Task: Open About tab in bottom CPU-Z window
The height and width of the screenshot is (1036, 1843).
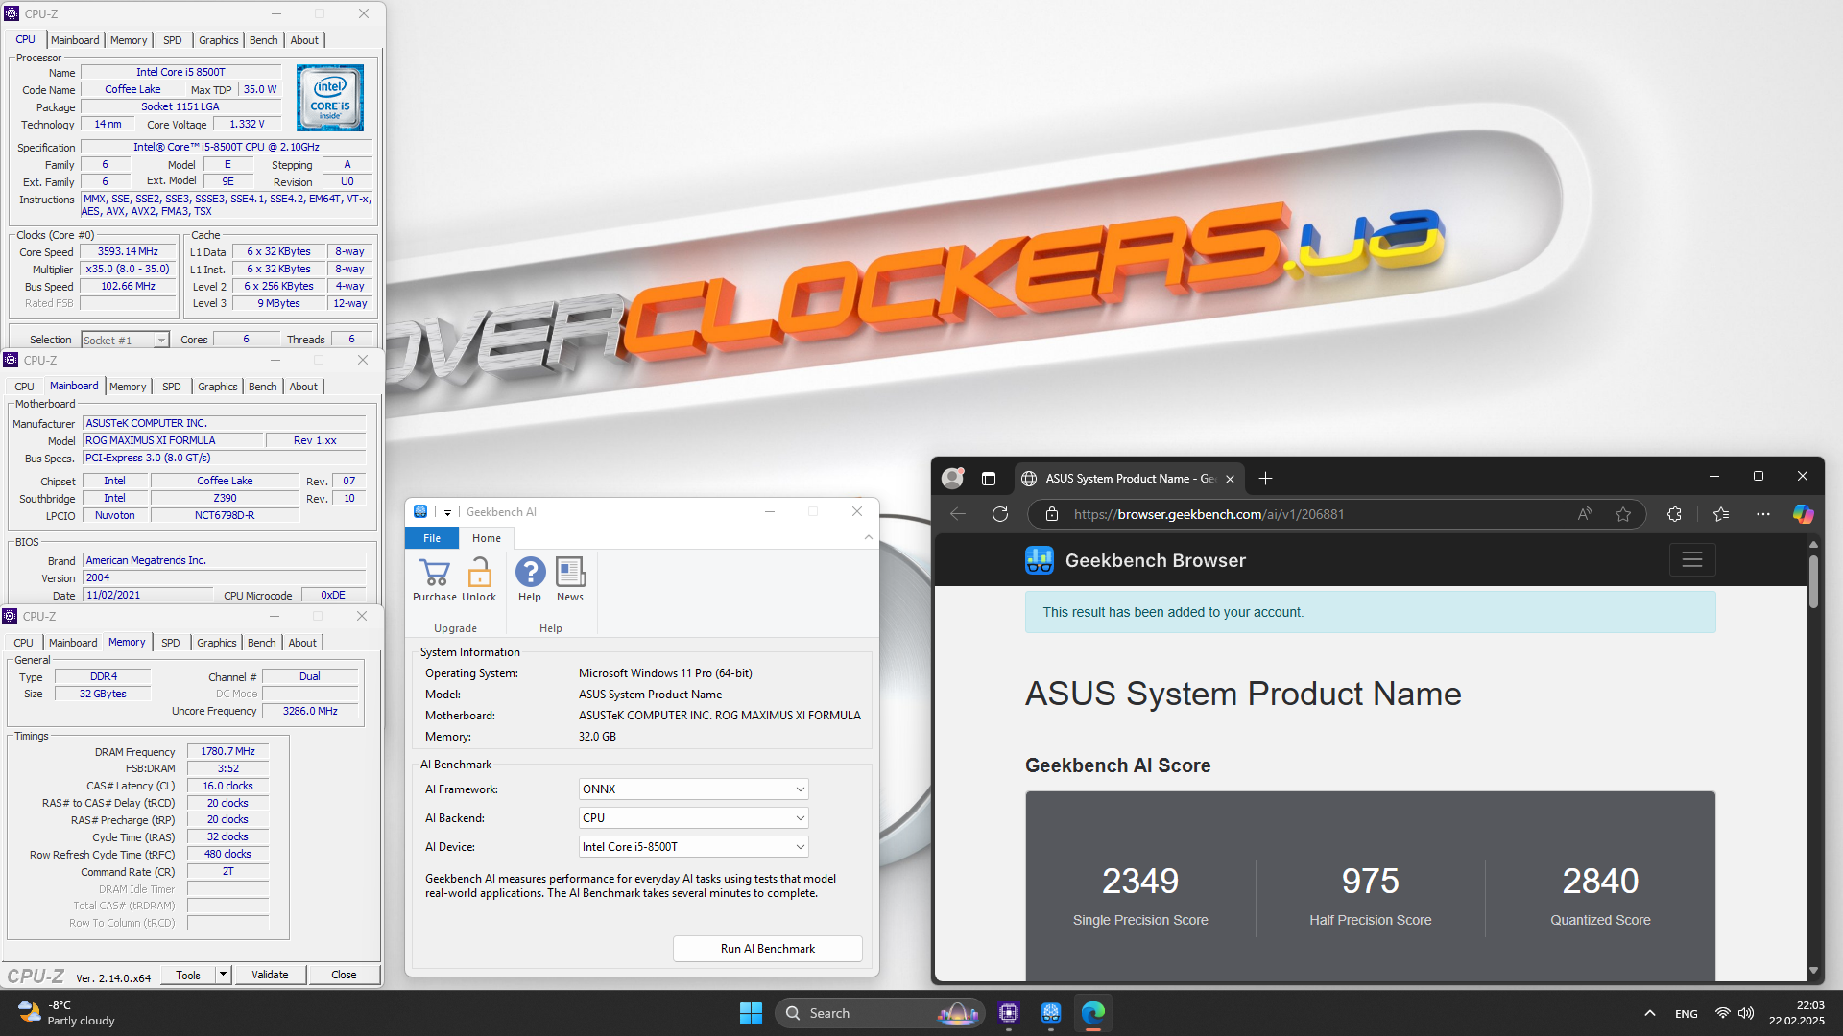Action: [x=302, y=643]
